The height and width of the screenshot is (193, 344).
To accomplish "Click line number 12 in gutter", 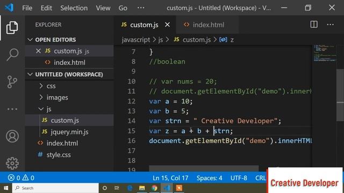I will (x=131, y=101).
